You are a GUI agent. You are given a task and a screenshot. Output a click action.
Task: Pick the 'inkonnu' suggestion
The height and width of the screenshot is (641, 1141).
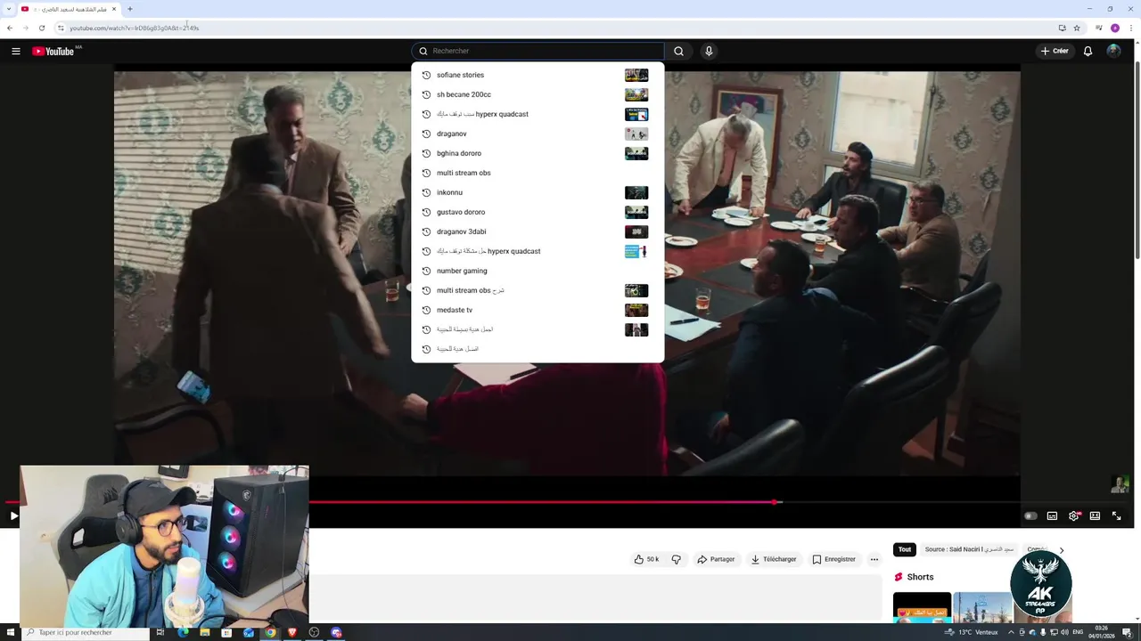coord(538,192)
